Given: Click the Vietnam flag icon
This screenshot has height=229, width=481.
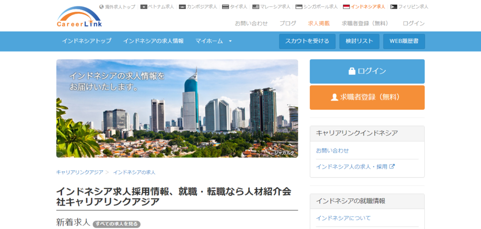Looking at the screenshot, I should pos(144,7).
